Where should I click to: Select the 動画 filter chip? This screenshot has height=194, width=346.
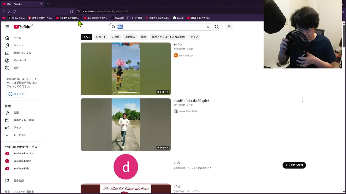(x=144, y=37)
